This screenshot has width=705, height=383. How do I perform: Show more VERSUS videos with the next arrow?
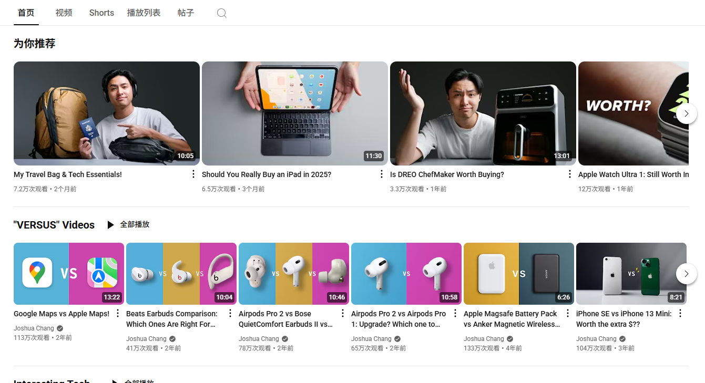click(686, 274)
